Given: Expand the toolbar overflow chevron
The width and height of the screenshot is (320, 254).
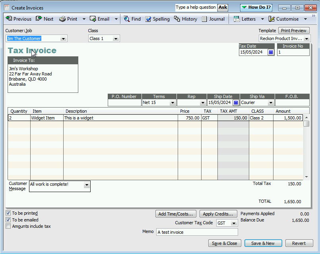Looking at the screenshot, I should pos(314,16).
